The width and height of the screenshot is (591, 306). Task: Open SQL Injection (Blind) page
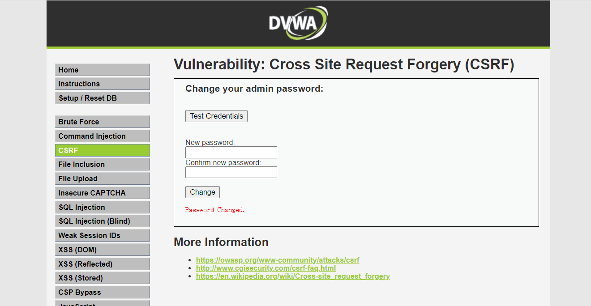tap(102, 221)
